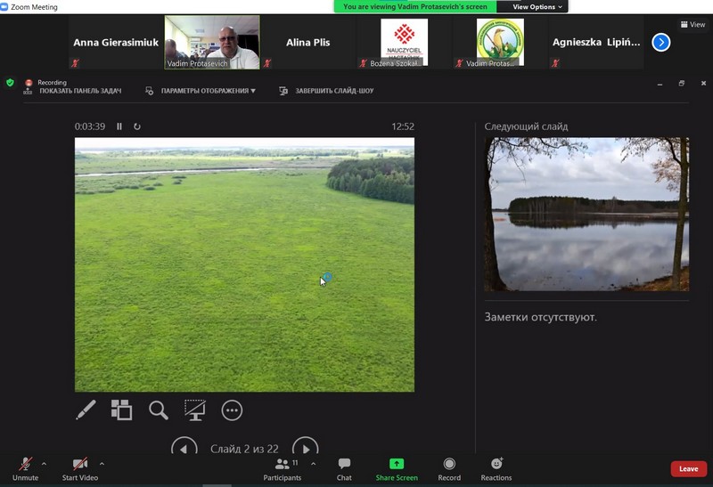Open the View Options dropdown
Viewport: 713px width, 487px height.
(x=537, y=7)
